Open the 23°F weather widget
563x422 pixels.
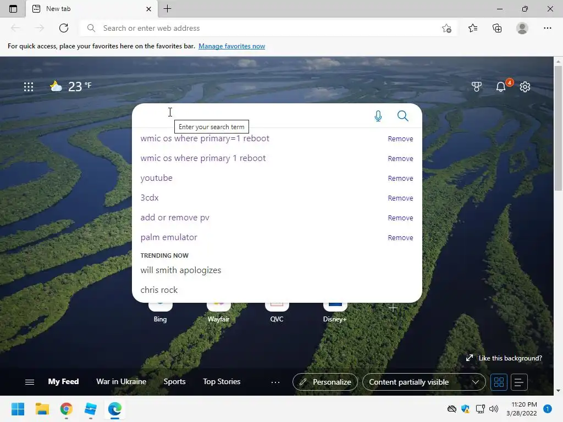click(71, 86)
